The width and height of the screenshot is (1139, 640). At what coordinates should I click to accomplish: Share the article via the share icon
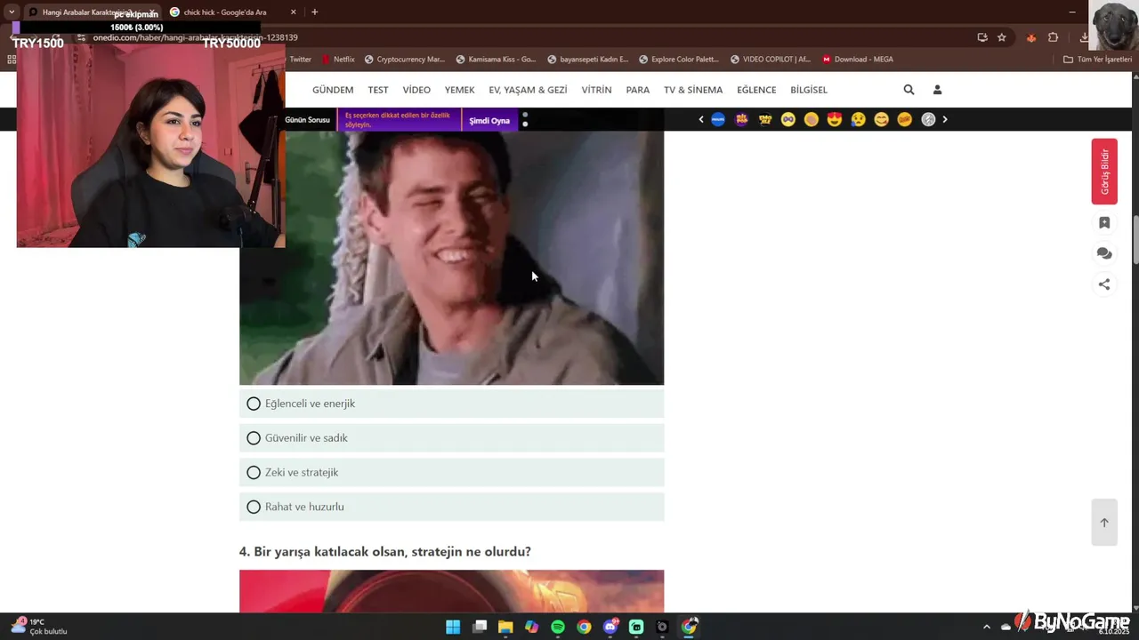pos(1104,284)
